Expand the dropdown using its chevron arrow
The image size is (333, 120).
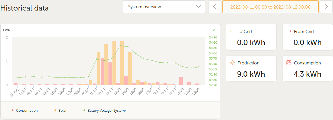click(x=198, y=7)
